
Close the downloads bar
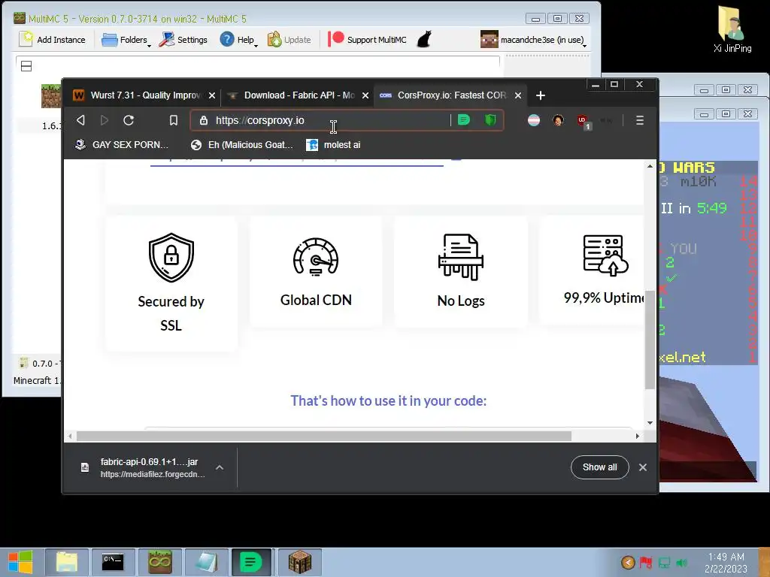(x=643, y=467)
